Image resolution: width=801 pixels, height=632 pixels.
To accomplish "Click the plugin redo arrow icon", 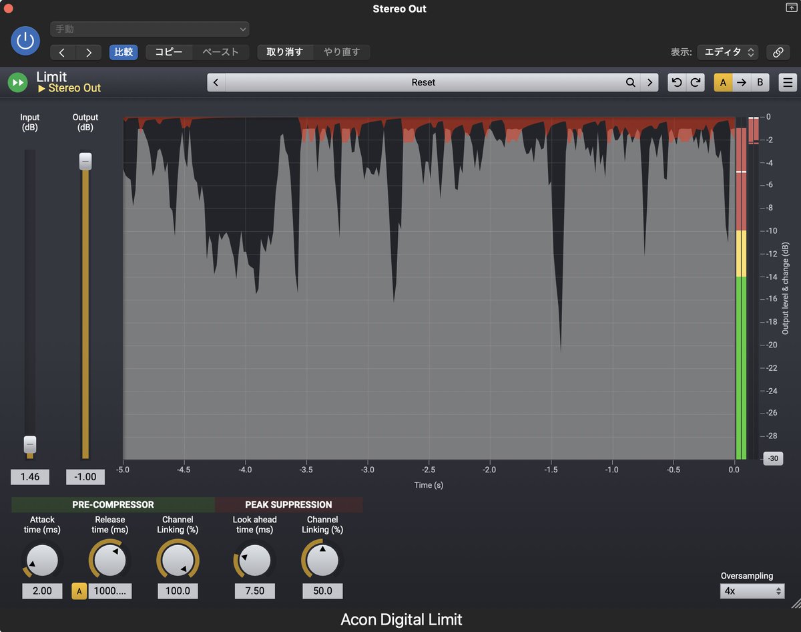I will (x=696, y=82).
